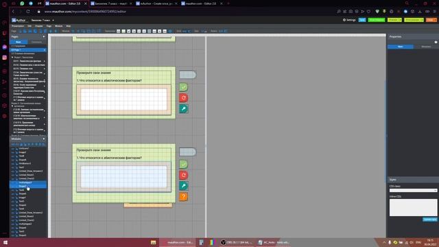
Task: Select the gray rounded shape beside the lower quiz block
Action: pyautogui.click(x=187, y=152)
